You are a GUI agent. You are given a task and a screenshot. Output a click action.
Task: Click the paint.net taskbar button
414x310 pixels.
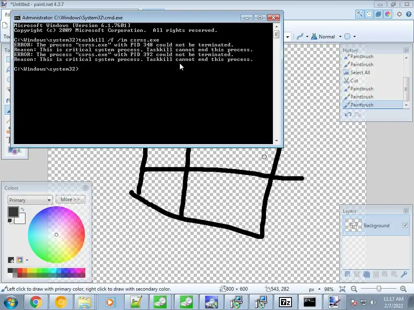click(x=334, y=302)
